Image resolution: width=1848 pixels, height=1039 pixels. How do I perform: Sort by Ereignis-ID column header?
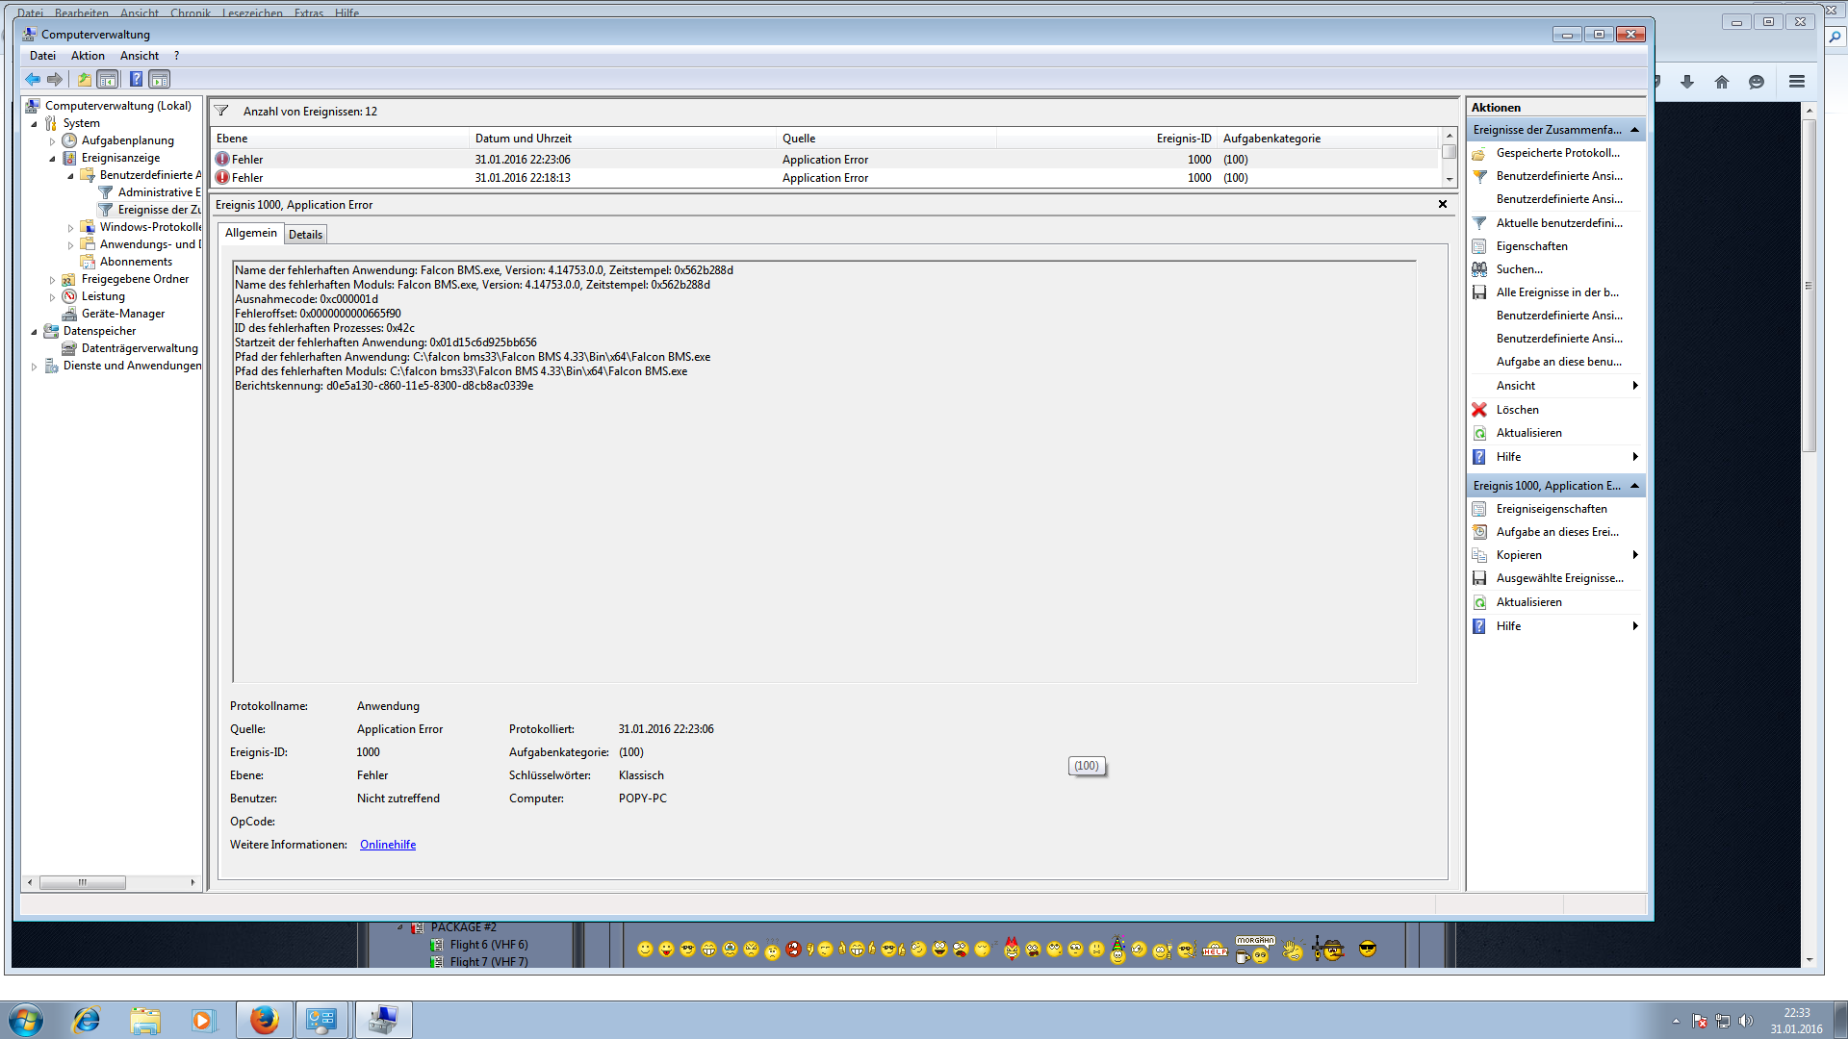pyautogui.click(x=1107, y=139)
